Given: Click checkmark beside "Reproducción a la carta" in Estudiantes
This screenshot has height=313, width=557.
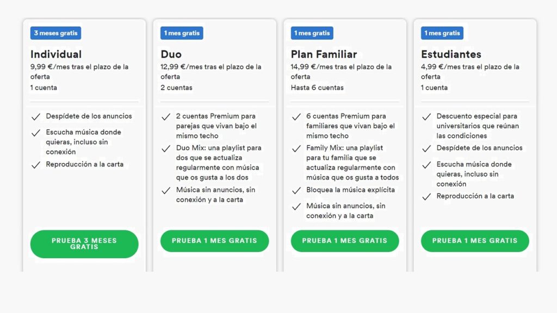Looking at the screenshot, I should pos(426,196).
